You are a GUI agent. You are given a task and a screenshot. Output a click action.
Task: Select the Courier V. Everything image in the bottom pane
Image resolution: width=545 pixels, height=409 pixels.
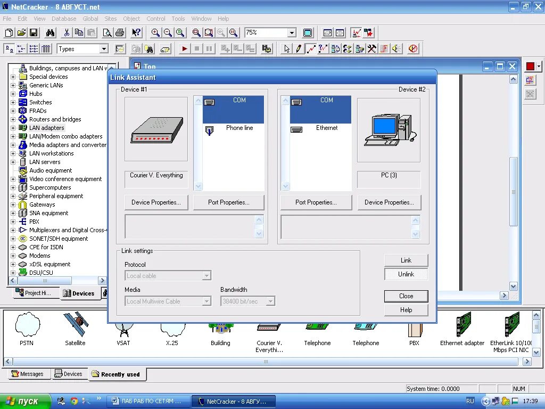click(x=268, y=328)
